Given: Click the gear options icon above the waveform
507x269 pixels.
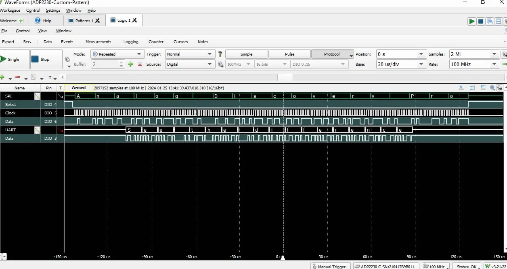Looking at the screenshot, I should pyautogui.click(x=499, y=87).
